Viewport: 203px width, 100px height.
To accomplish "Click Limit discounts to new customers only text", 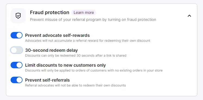I will point(65,65).
